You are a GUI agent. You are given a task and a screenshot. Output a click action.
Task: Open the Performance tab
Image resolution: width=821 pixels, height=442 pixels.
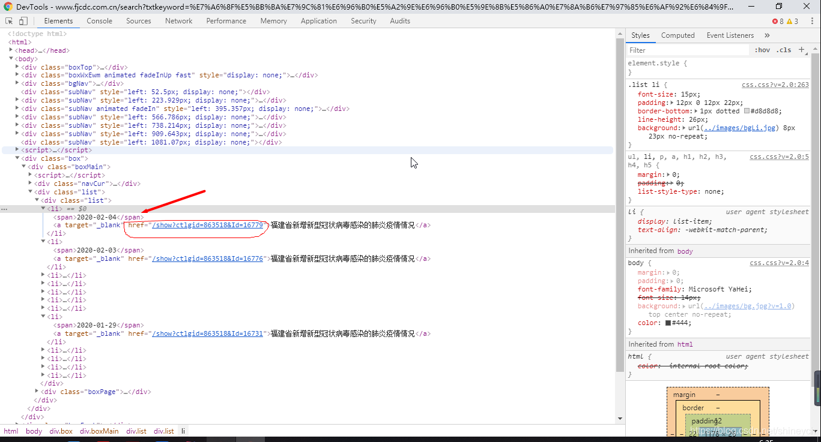coord(226,21)
